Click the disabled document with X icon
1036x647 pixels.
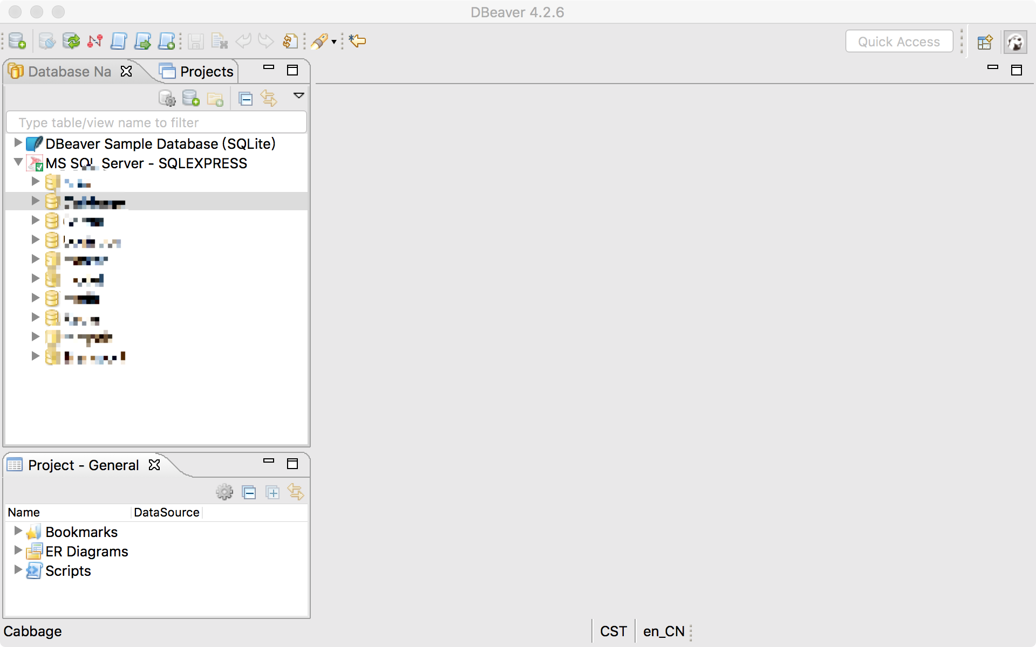pos(220,41)
